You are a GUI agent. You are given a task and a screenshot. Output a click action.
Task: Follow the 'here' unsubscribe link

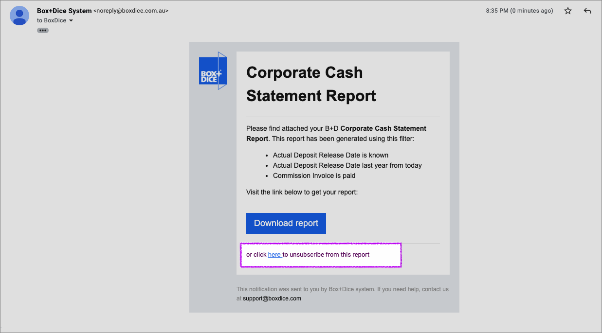[274, 254]
